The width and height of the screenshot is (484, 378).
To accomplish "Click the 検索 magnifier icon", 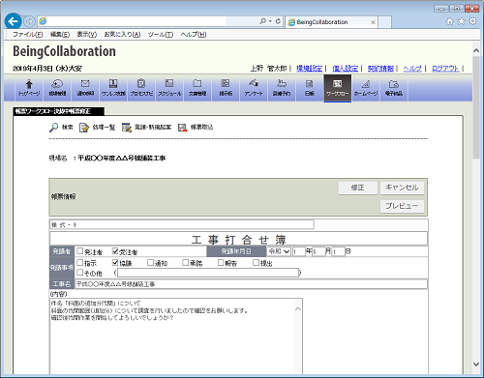I will click(x=53, y=128).
